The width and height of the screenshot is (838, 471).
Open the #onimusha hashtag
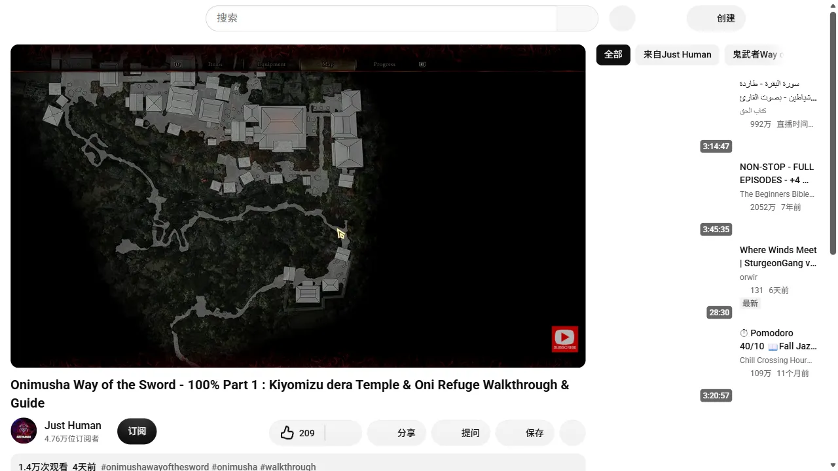[234, 467]
